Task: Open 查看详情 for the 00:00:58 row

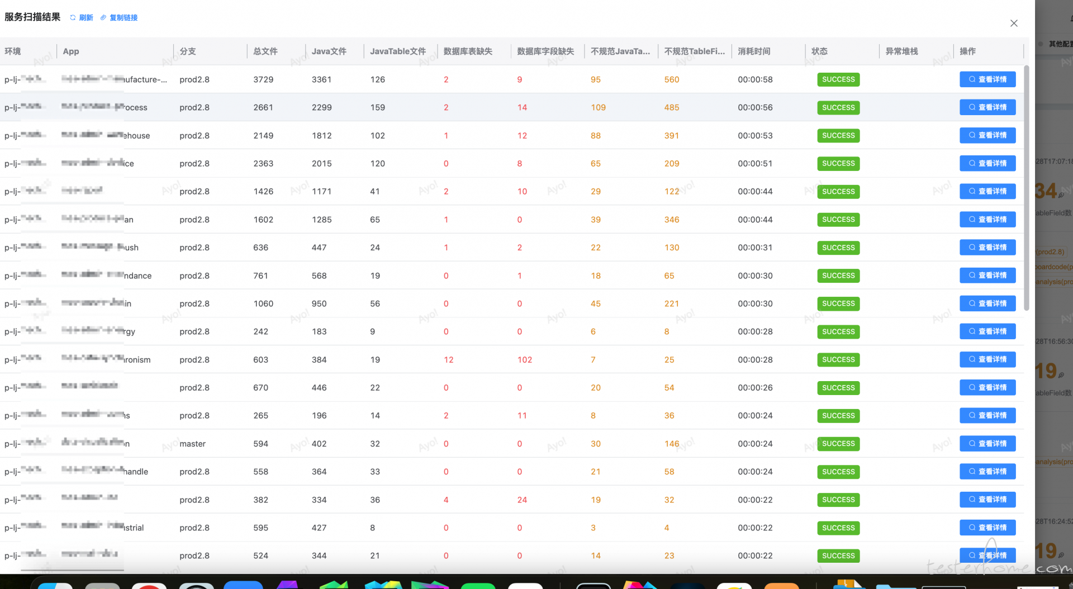Action: tap(987, 79)
